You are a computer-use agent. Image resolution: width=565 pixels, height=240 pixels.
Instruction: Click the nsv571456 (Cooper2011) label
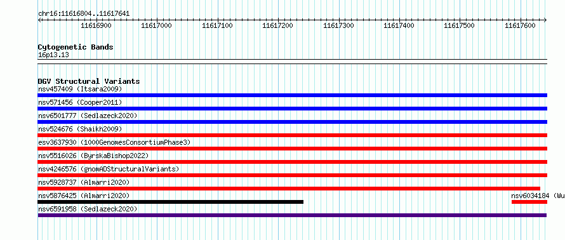[80, 102]
